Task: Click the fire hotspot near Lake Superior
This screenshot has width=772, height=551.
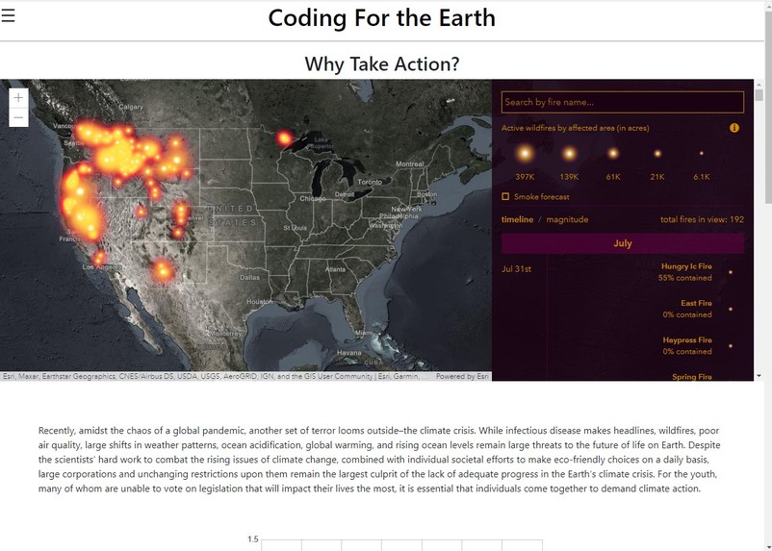Action: [284, 138]
